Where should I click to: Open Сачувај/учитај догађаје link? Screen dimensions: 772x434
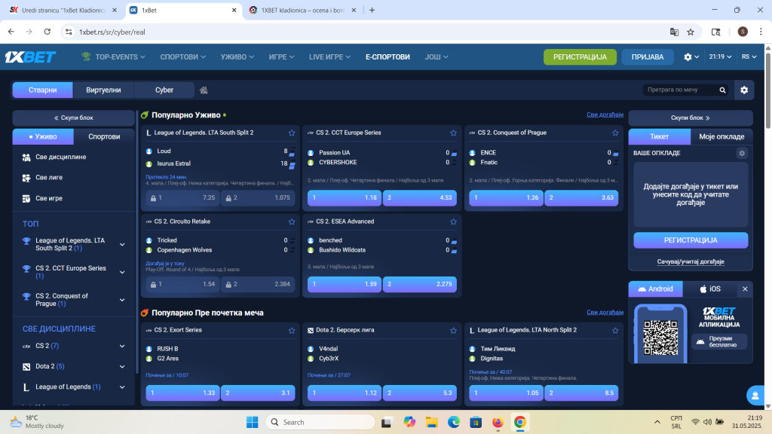pyautogui.click(x=691, y=261)
